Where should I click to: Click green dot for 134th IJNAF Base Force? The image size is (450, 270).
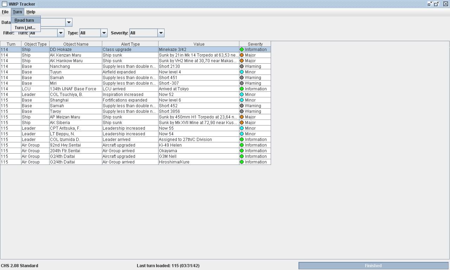242,89
